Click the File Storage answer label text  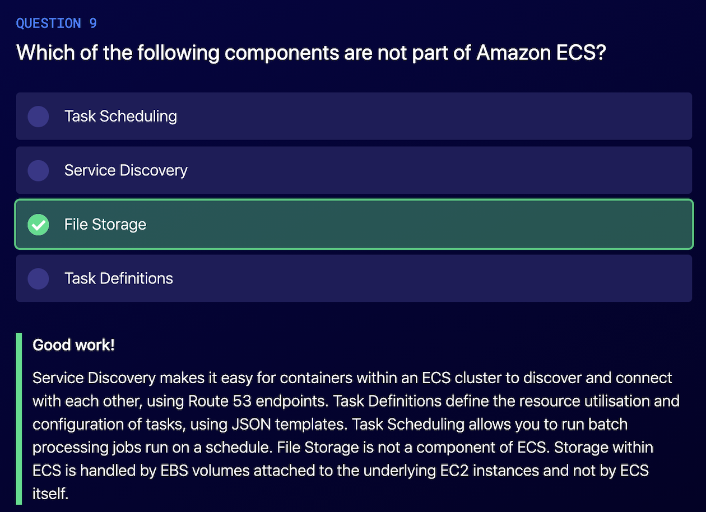pyautogui.click(x=105, y=225)
